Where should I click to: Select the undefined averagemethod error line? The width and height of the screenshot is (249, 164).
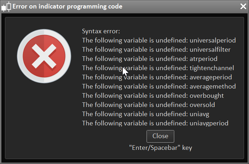coord(159,86)
